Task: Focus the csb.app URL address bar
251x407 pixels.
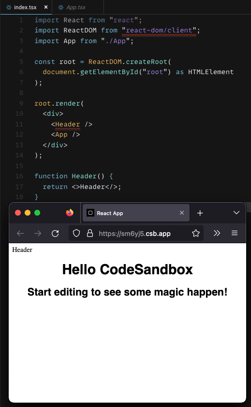Action: (136, 234)
